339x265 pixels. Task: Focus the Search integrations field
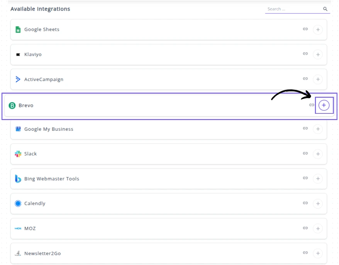[293, 9]
